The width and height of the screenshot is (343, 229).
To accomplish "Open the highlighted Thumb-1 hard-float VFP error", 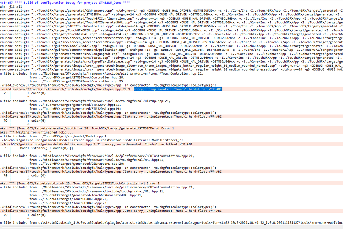I will [x=177, y=89].
